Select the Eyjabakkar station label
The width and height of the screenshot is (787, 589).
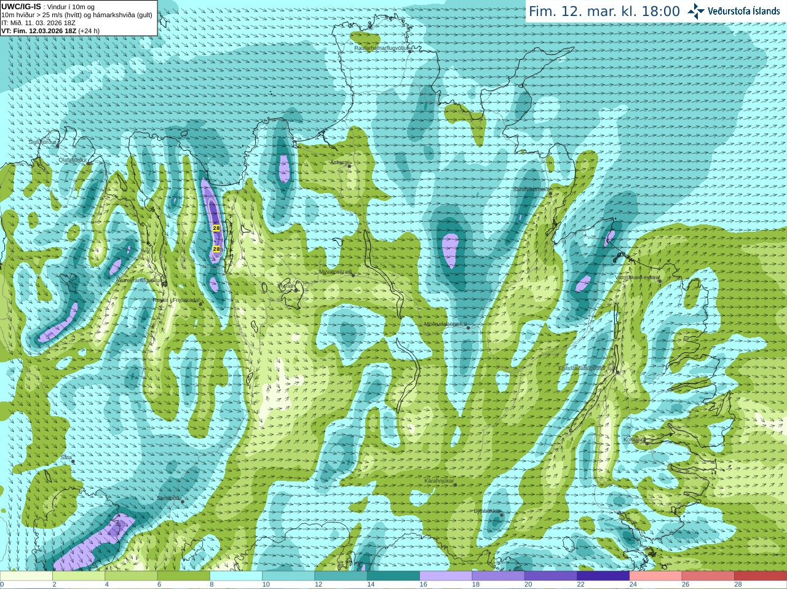point(488,511)
